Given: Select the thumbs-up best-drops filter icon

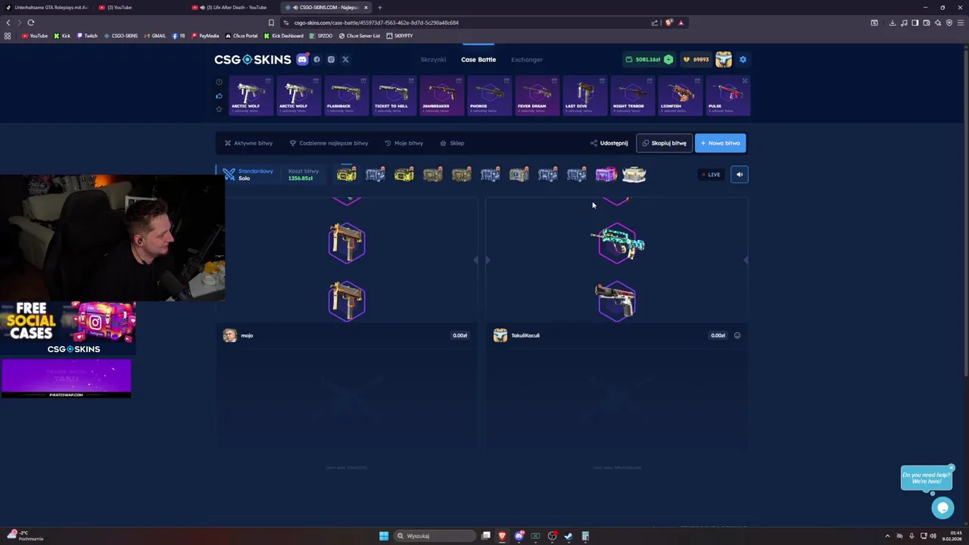Looking at the screenshot, I should [x=219, y=95].
